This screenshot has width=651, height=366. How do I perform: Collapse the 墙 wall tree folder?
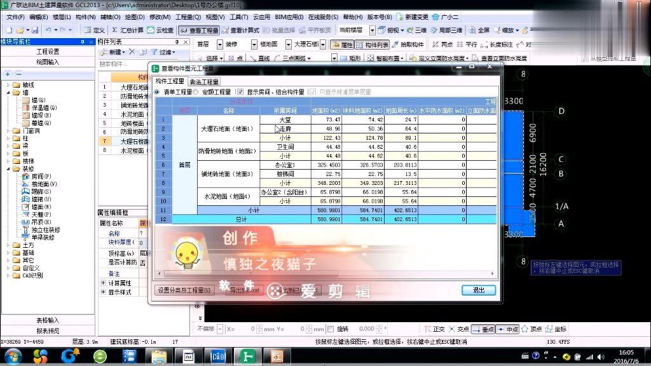[8, 93]
